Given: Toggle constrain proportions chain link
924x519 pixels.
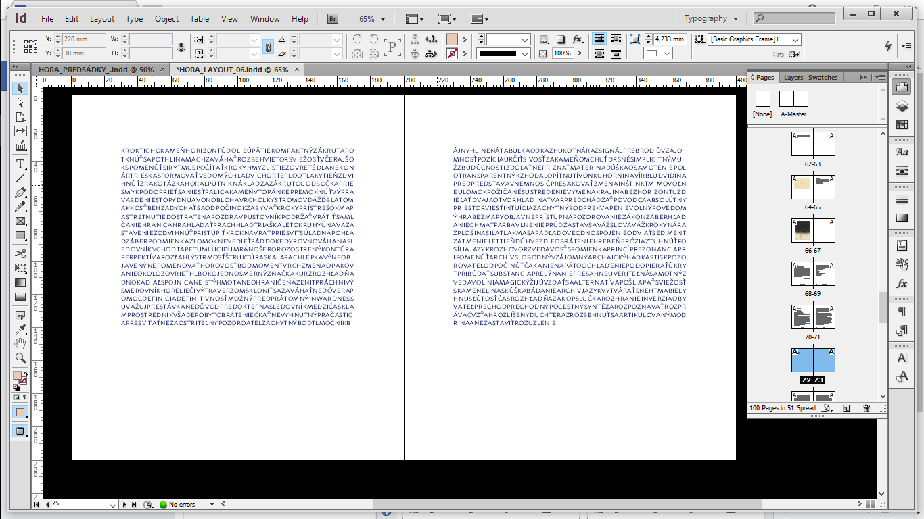Looking at the screenshot, I should click(x=268, y=47).
